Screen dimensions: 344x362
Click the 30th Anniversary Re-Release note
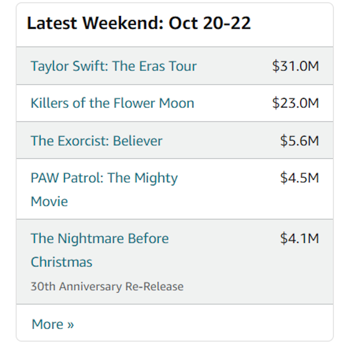point(107,286)
